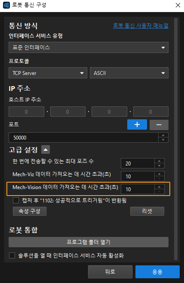The width and height of the screenshot is (184, 283).
Task: Enable the 캡처 후 1102 반환 checkbox
Action: [16, 200]
